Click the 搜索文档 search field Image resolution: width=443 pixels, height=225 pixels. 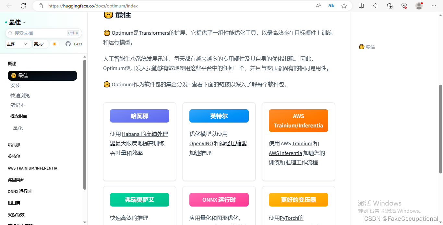[x=43, y=33]
